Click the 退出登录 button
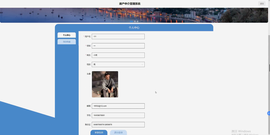Viewport: 270px width, 135px height. [119, 133]
